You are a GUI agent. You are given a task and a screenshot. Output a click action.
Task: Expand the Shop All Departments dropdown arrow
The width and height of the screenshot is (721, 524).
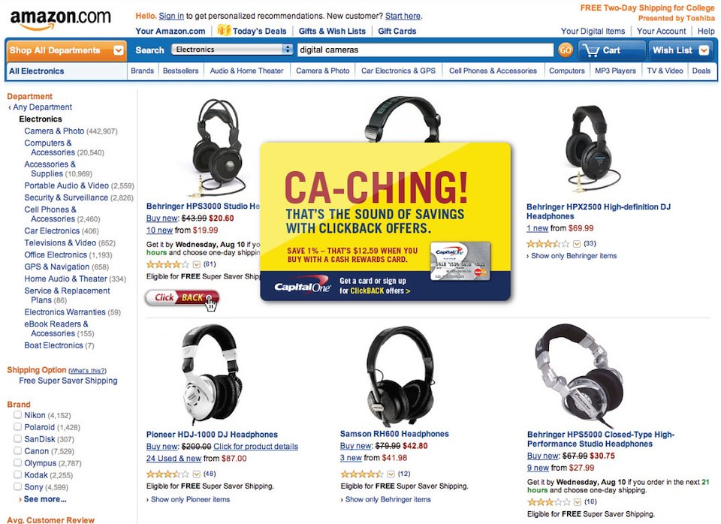coord(119,50)
